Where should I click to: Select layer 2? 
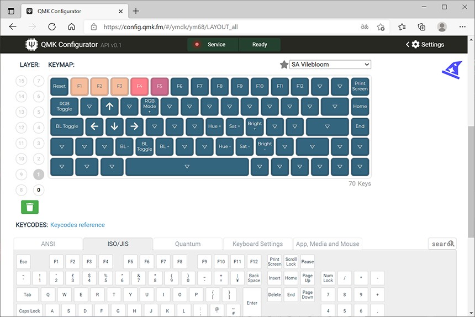coord(39,158)
